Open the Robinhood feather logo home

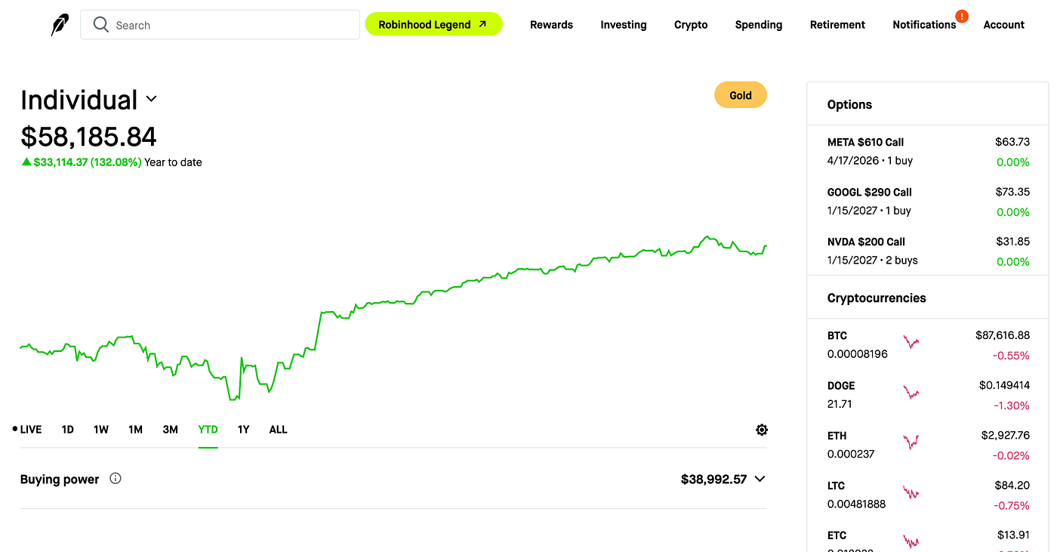coord(60,25)
